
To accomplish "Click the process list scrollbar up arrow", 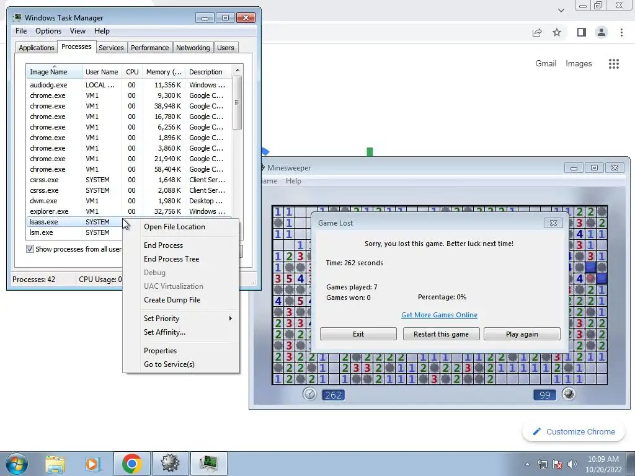I will click(x=238, y=70).
